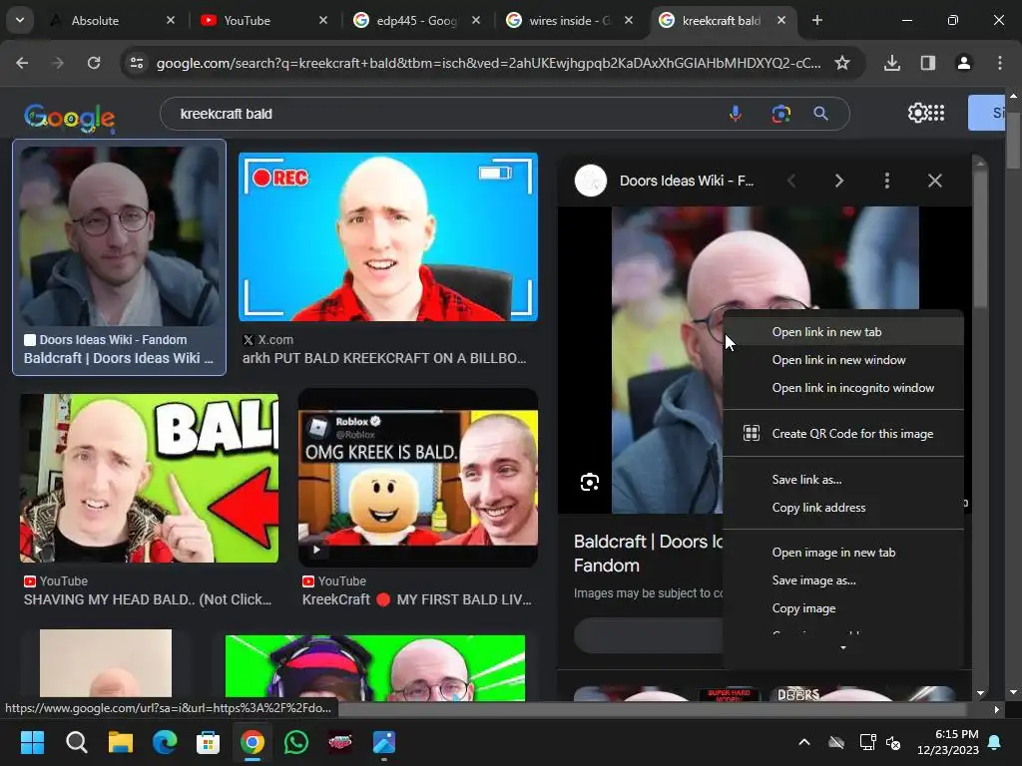Close the wires inside tab

point(629,20)
